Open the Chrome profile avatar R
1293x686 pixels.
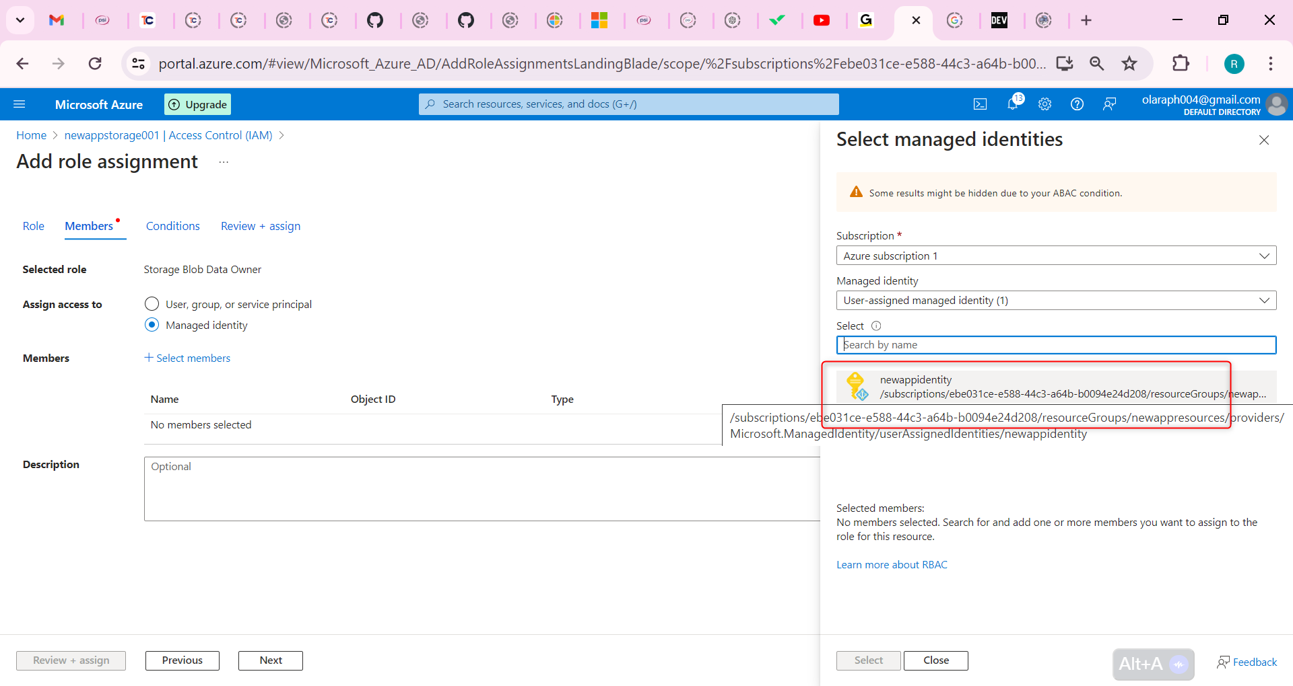1234,64
